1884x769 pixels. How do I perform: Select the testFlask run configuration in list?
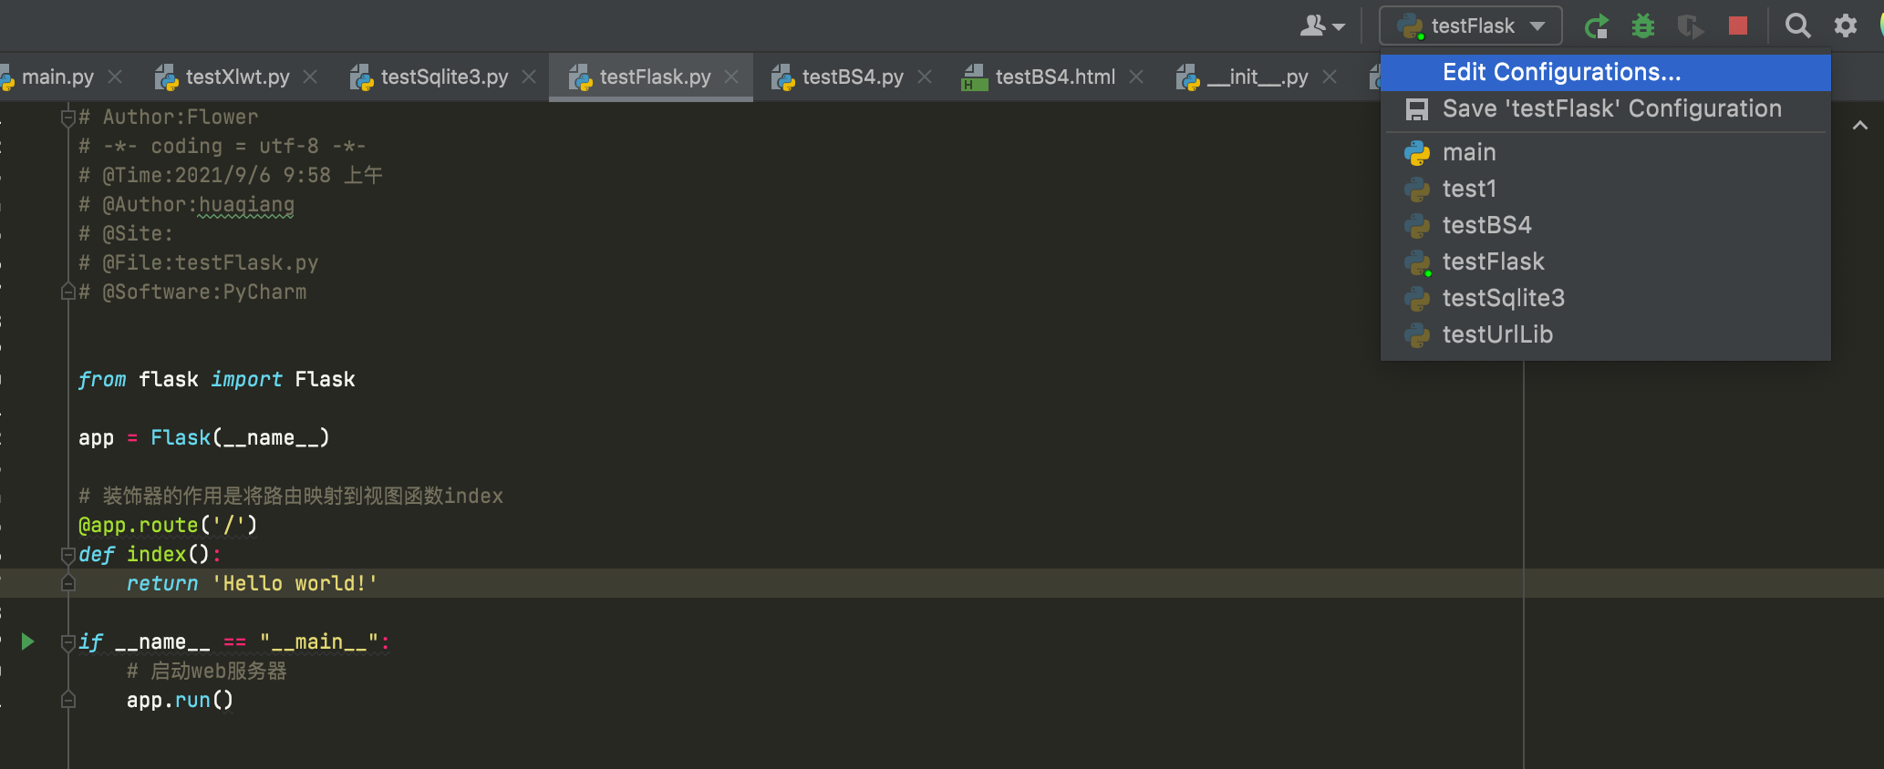1606,261
